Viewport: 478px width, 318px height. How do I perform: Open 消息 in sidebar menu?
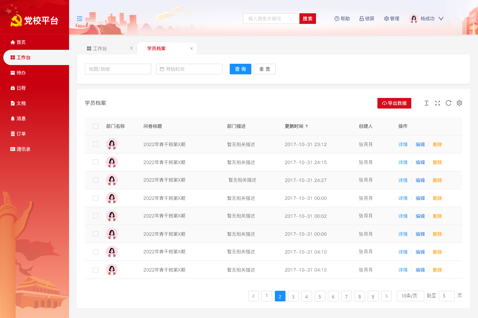[21, 119]
